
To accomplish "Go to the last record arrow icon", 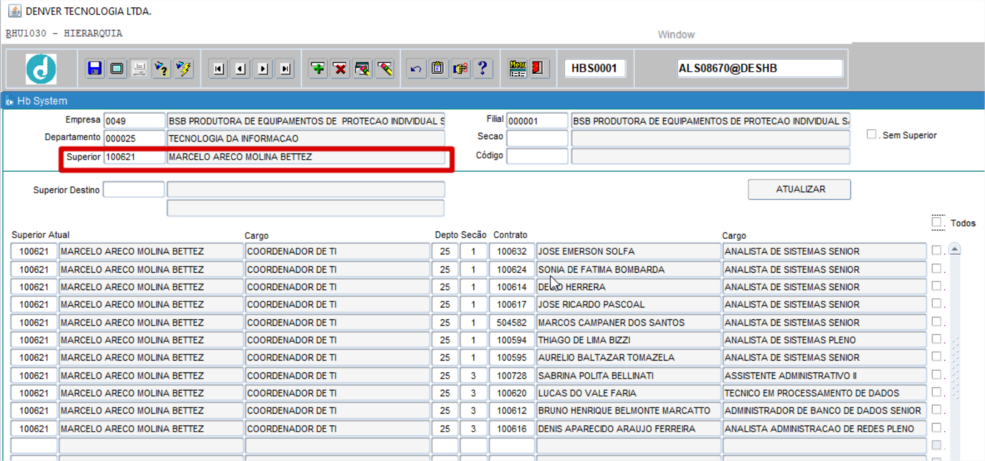I will [x=285, y=69].
